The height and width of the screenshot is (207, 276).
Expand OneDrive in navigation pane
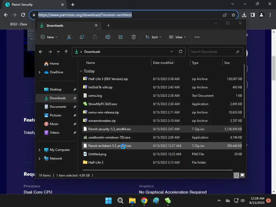point(39,72)
